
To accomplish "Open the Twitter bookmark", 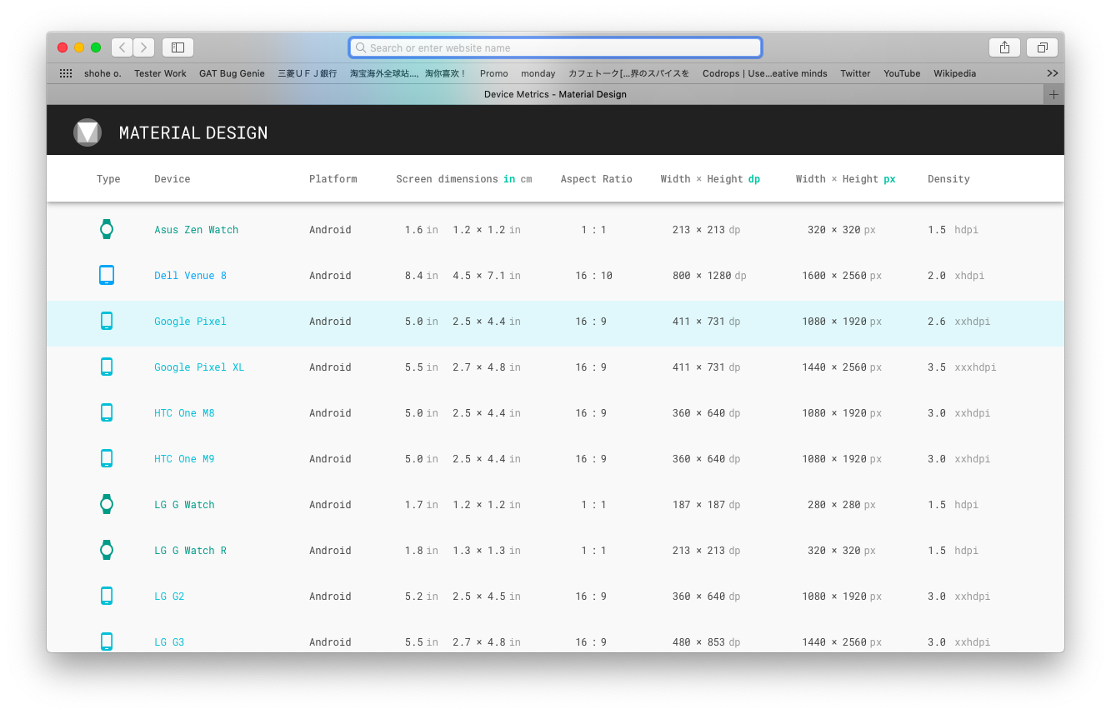I will click(855, 73).
